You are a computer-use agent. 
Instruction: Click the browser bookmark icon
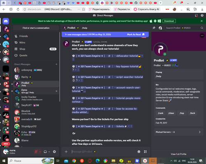point(84,9)
